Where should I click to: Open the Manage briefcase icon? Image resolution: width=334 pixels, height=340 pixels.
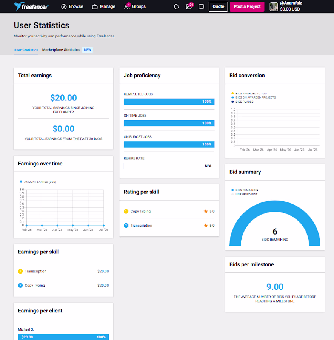[x=95, y=7]
